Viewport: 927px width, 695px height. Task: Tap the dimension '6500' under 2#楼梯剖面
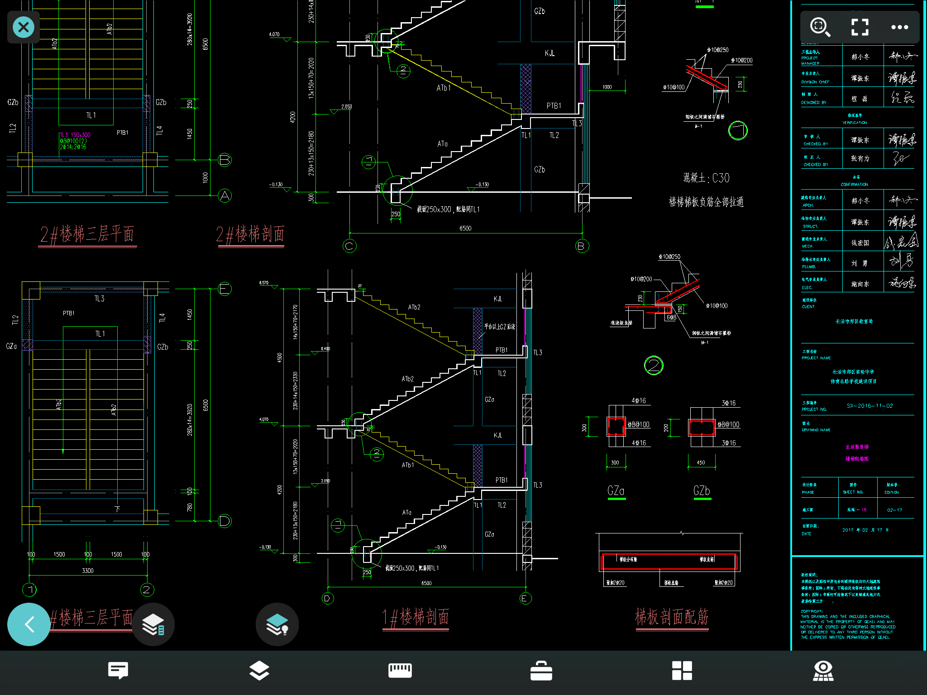point(465,228)
